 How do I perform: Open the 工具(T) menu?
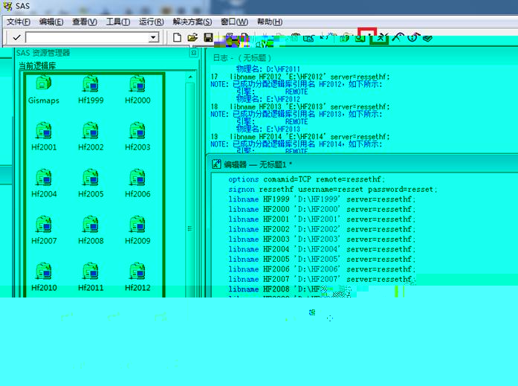coord(118,22)
